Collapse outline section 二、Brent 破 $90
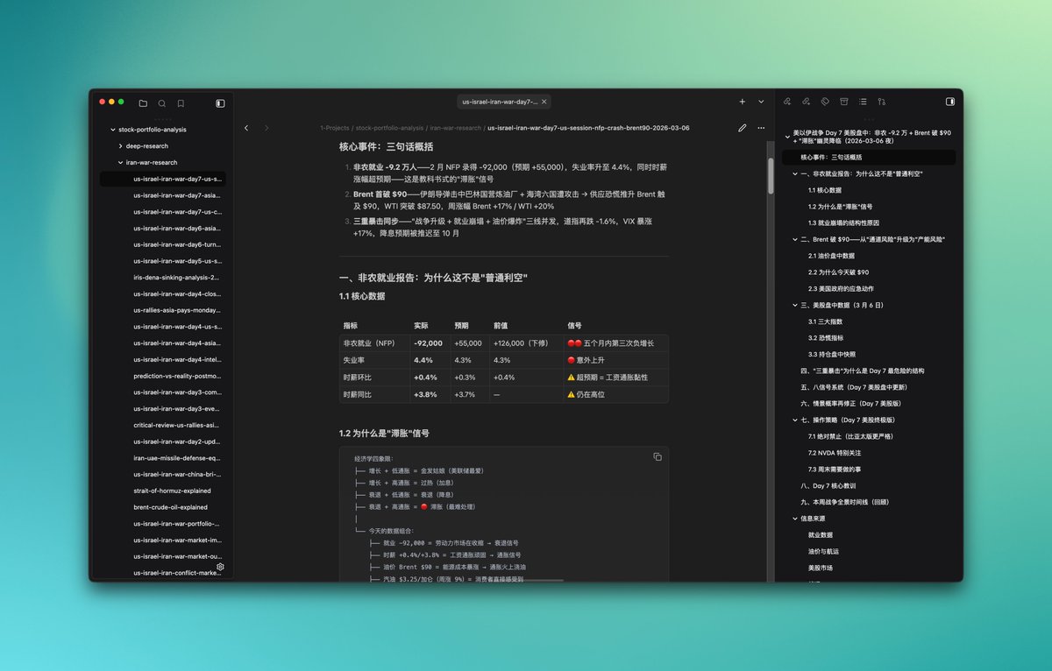 tap(794, 239)
